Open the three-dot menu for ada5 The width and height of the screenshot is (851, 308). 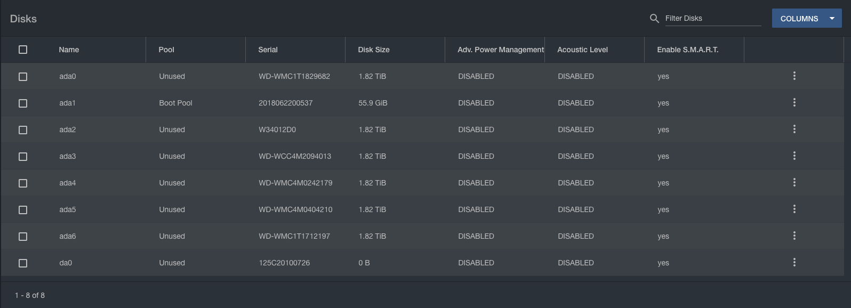point(794,209)
